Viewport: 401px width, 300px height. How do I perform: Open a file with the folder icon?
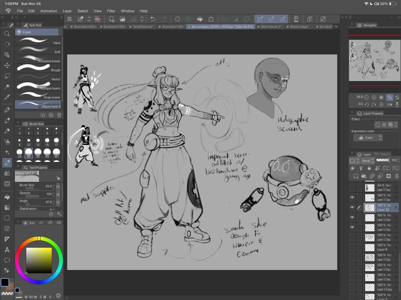tap(123, 19)
